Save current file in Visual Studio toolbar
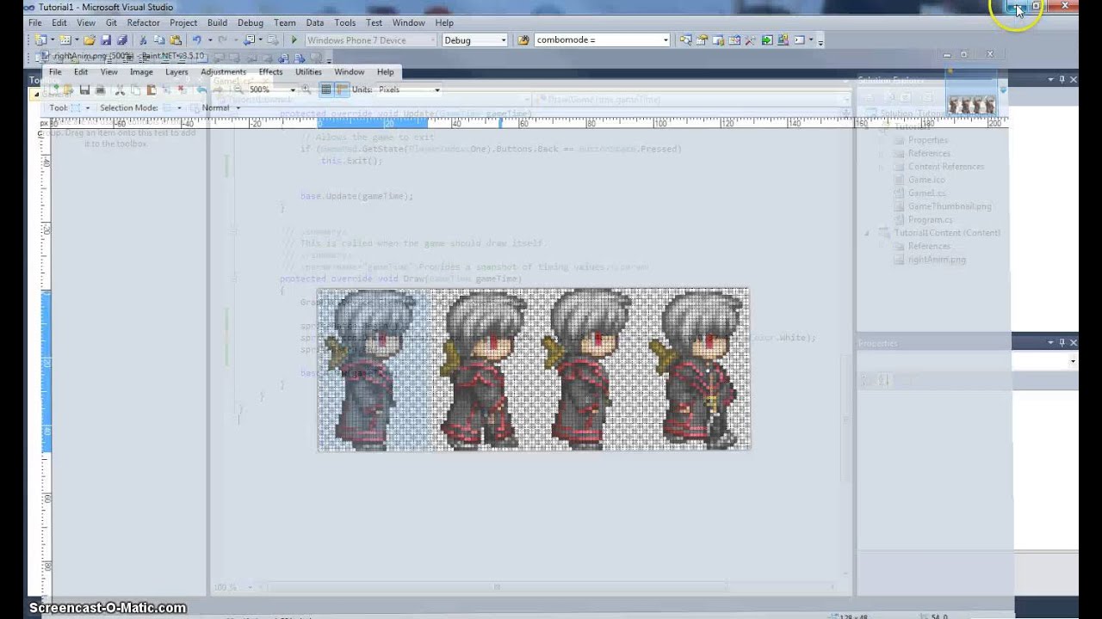 (106, 40)
